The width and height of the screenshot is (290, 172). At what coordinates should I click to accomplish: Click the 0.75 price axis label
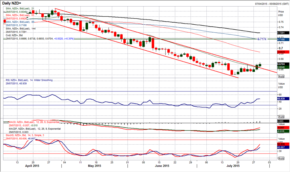click(x=281, y=22)
